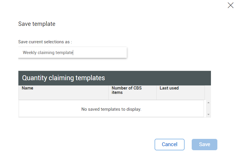Click the divider between Name and CBS columns
The height and width of the screenshot is (163, 236).
pos(109,92)
